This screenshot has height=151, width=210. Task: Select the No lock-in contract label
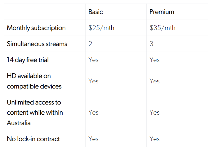[x=33, y=139]
